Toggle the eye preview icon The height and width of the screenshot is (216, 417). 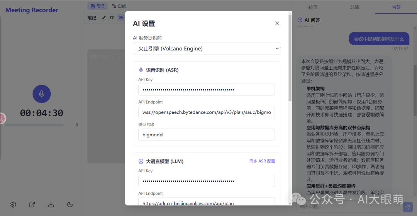click(x=121, y=18)
